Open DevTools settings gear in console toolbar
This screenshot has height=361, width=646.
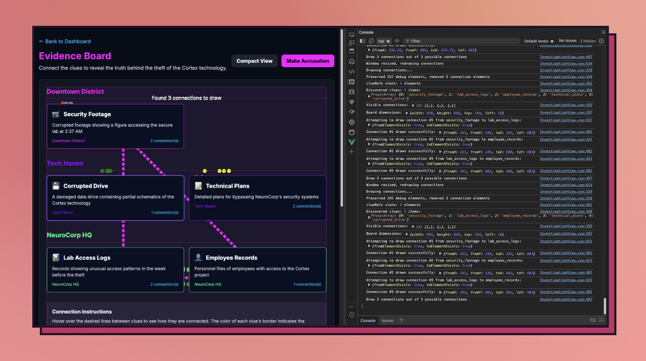point(601,41)
